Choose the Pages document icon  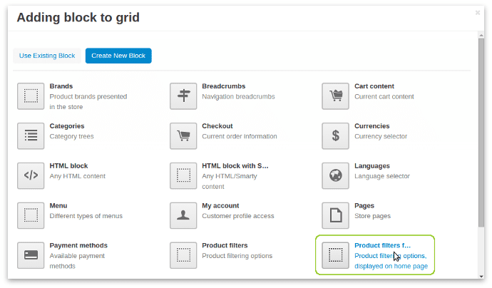tap(336, 215)
